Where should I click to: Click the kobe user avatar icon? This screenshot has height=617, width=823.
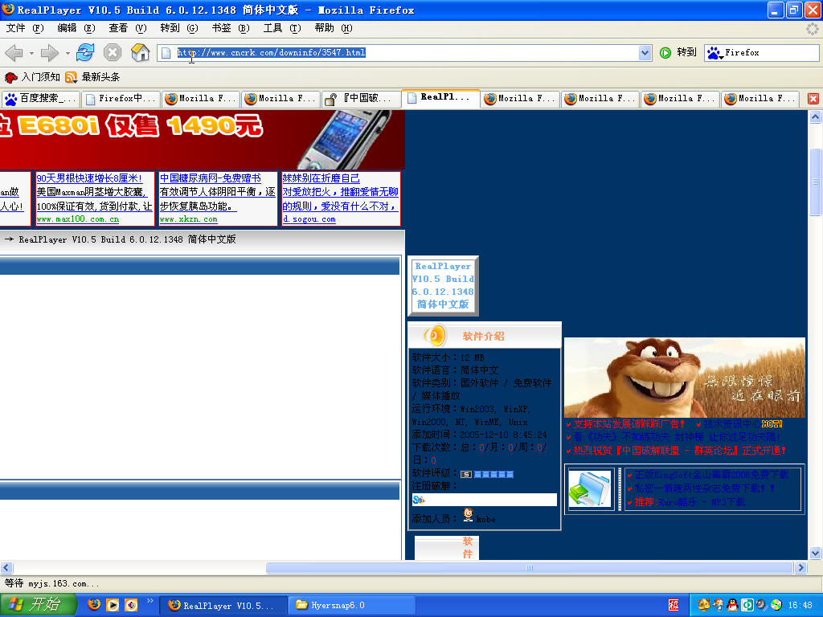click(469, 515)
